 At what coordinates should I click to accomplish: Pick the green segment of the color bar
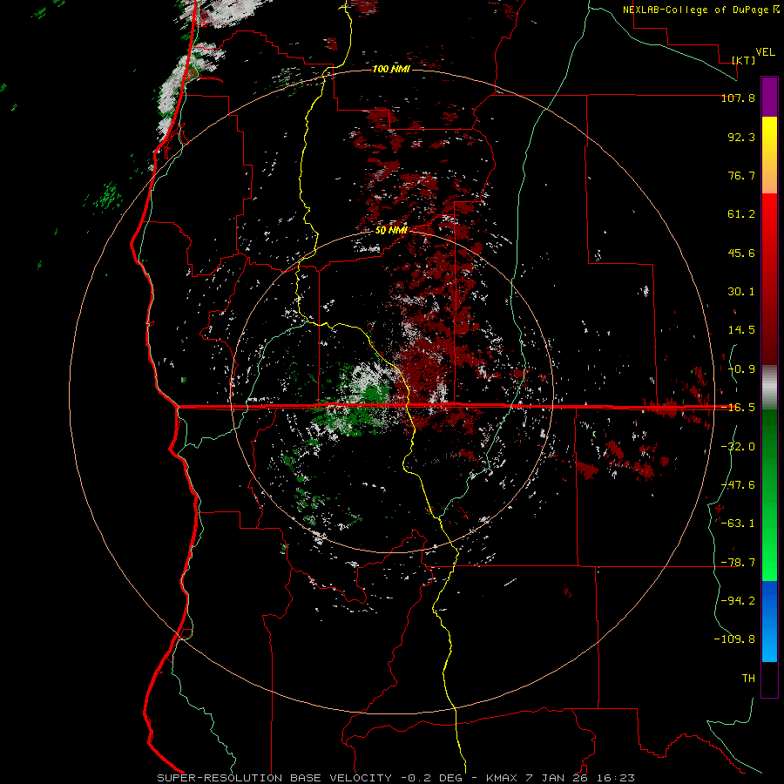pos(769,495)
